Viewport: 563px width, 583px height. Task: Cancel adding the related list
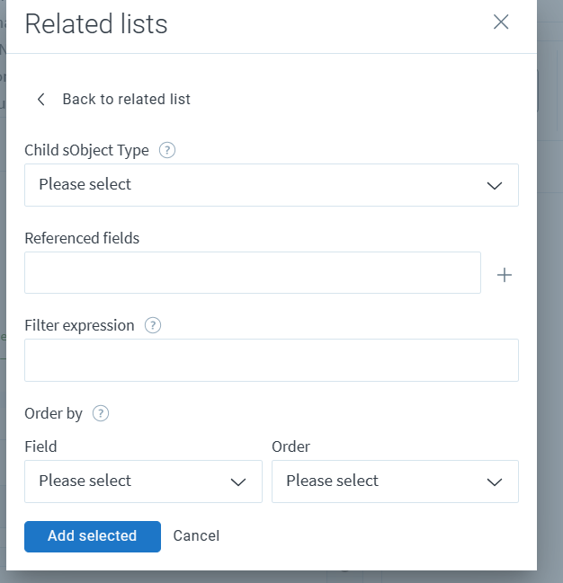[x=196, y=536]
